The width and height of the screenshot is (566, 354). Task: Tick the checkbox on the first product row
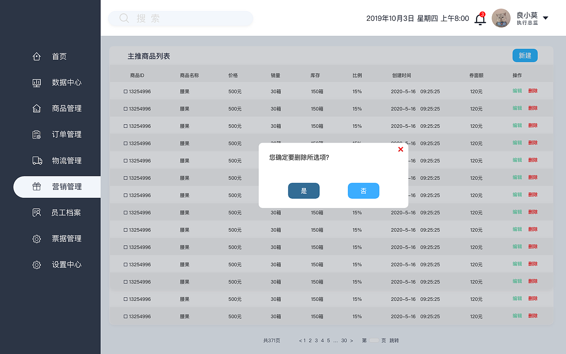pyautogui.click(x=125, y=91)
